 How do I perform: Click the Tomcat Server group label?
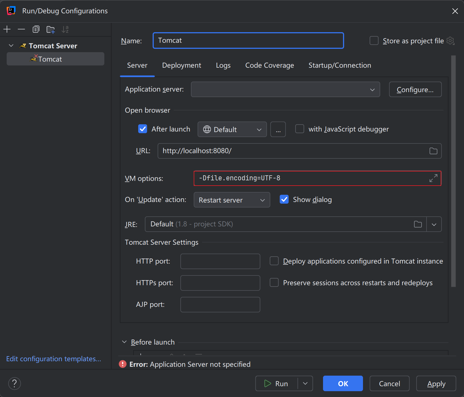(x=53, y=46)
